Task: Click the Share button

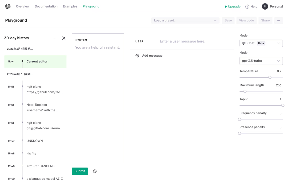Action: coord(265,20)
